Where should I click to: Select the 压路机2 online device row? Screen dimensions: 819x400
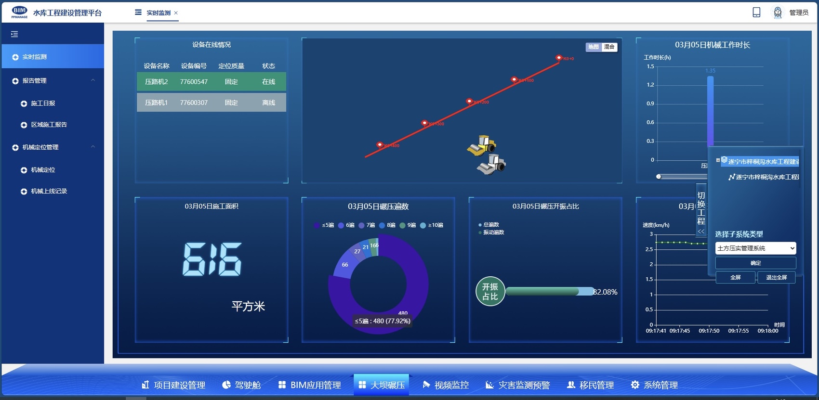click(211, 82)
